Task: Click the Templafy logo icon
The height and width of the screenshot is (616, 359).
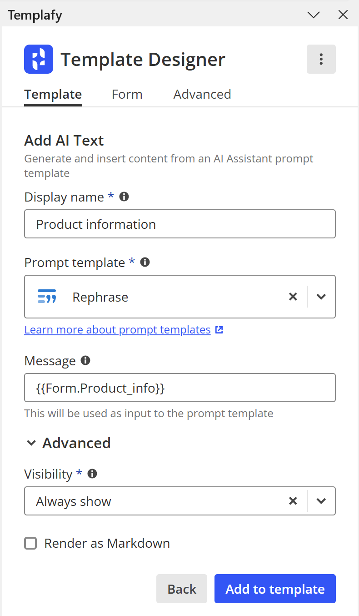Action: click(x=39, y=59)
